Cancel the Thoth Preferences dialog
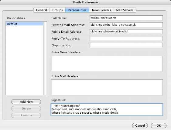Screen dimensions: 171x130 tap(140, 125)
